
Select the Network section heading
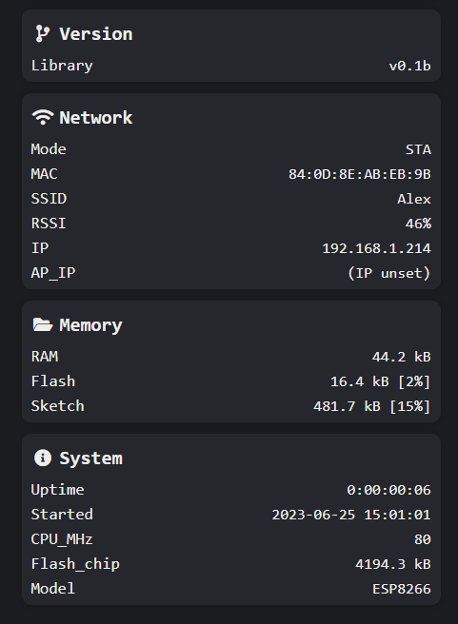click(96, 117)
